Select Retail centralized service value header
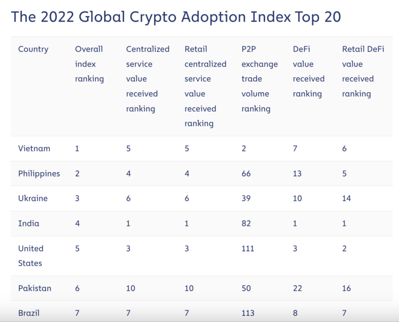 tap(205, 86)
